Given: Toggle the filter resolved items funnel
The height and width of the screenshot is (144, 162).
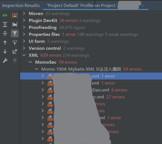Looking at the screenshot, I should point(15,33).
